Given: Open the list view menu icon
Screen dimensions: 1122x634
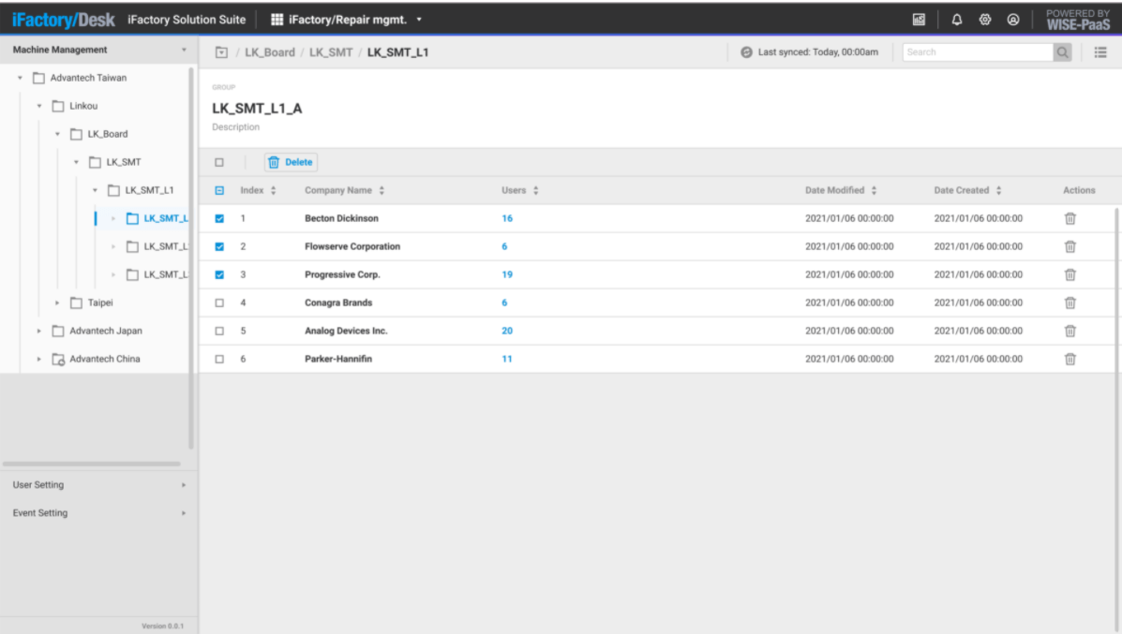Looking at the screenshot, I should (1100, 52).
